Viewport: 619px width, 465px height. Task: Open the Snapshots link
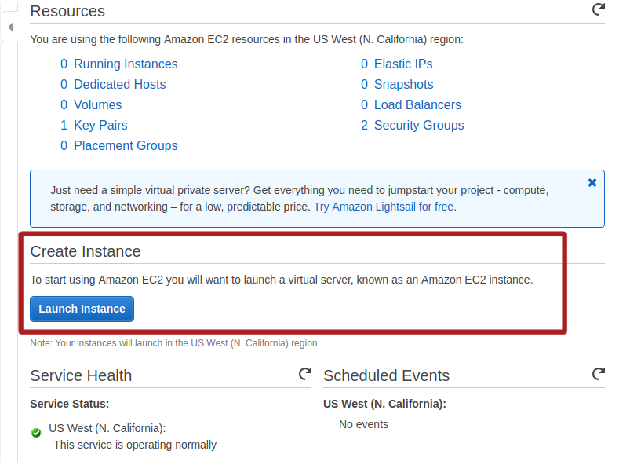coord(403,85)
